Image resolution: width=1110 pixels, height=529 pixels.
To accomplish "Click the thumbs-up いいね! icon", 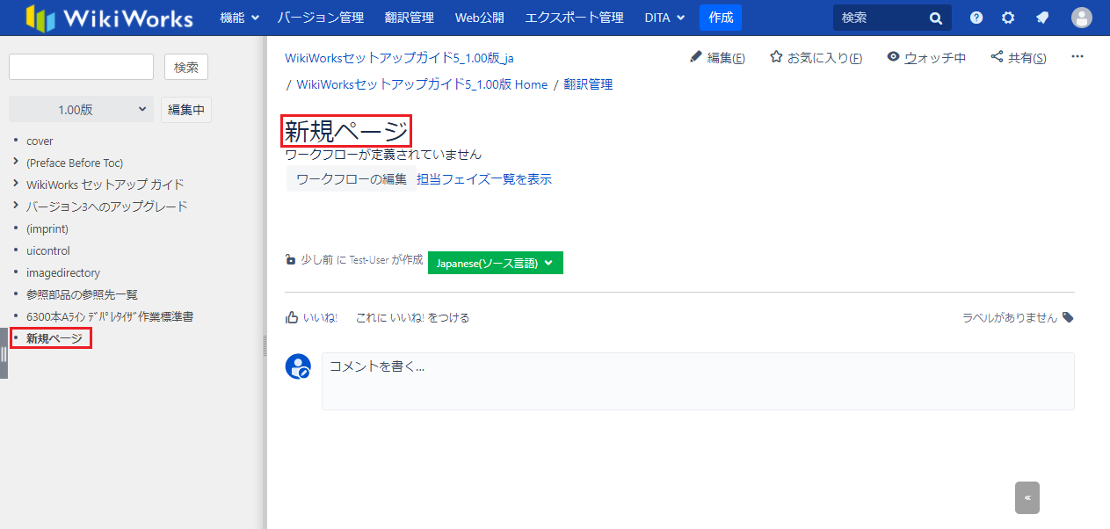I will point(292,317).
